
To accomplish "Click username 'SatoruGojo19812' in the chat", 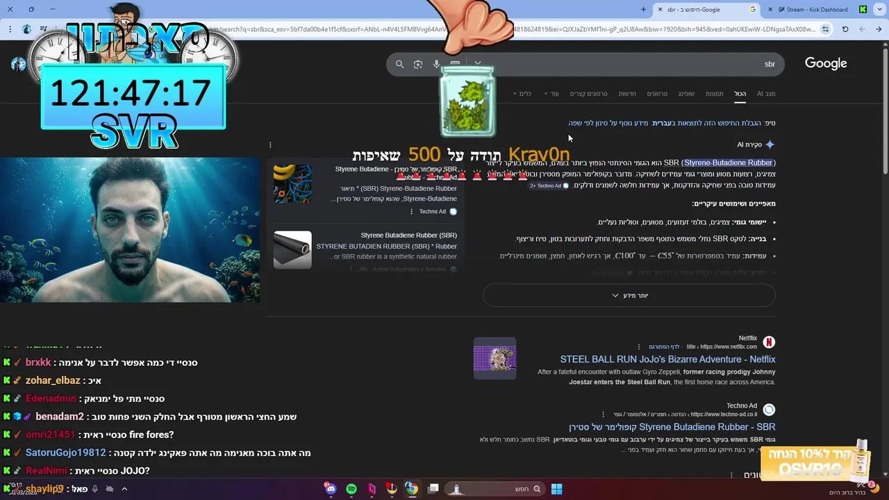I will pos(66,453).
